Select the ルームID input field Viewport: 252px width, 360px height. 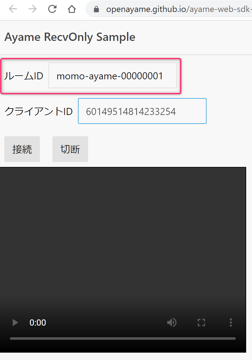(x=113, y=76)
